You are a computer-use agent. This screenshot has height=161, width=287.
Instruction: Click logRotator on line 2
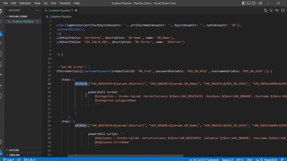75,25
